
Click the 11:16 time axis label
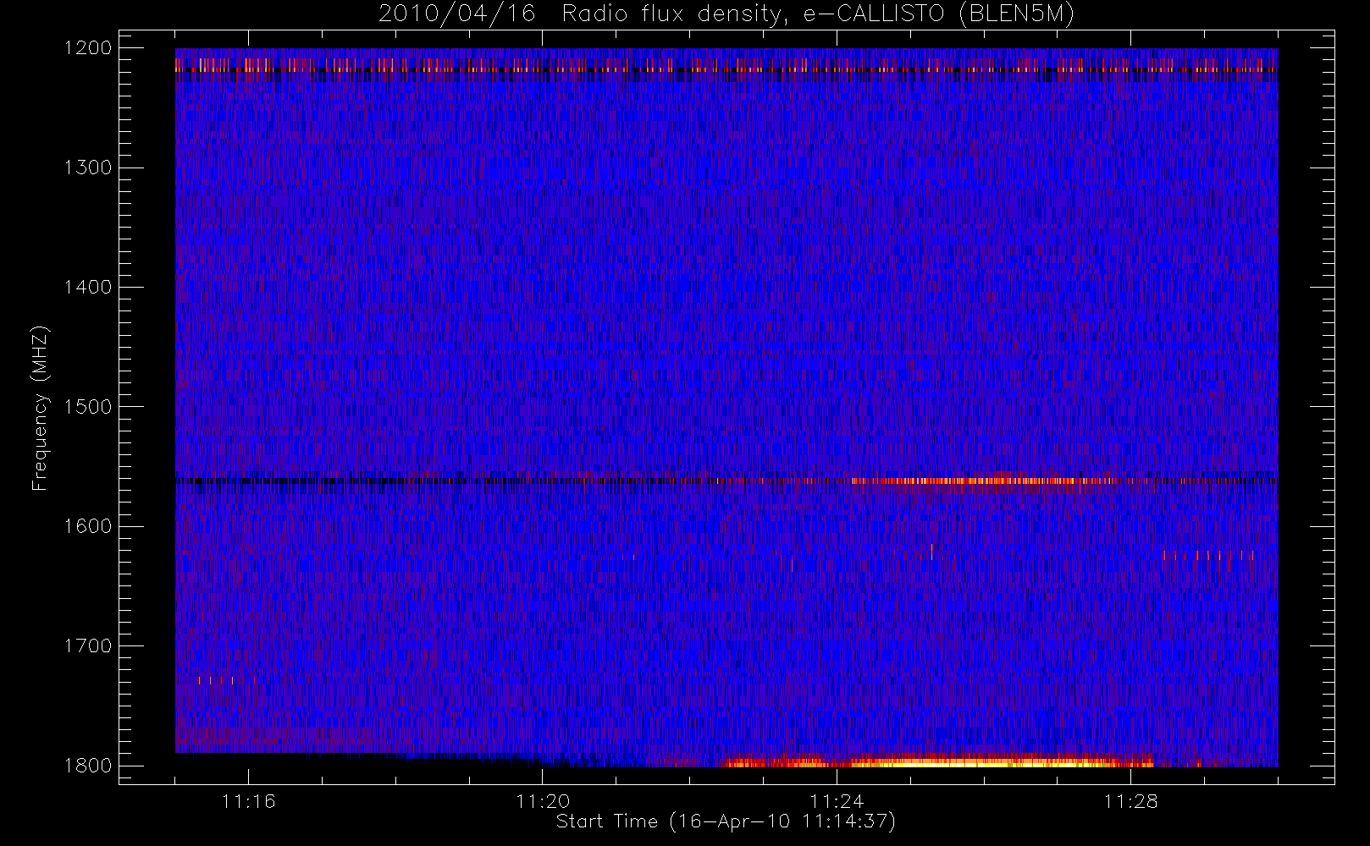(x=249, y=801)
